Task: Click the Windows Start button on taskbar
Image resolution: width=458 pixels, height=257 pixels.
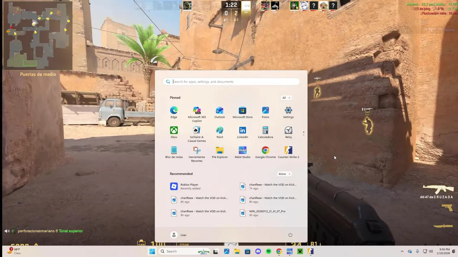Action: pyautogui.click(x=152, y=251)
